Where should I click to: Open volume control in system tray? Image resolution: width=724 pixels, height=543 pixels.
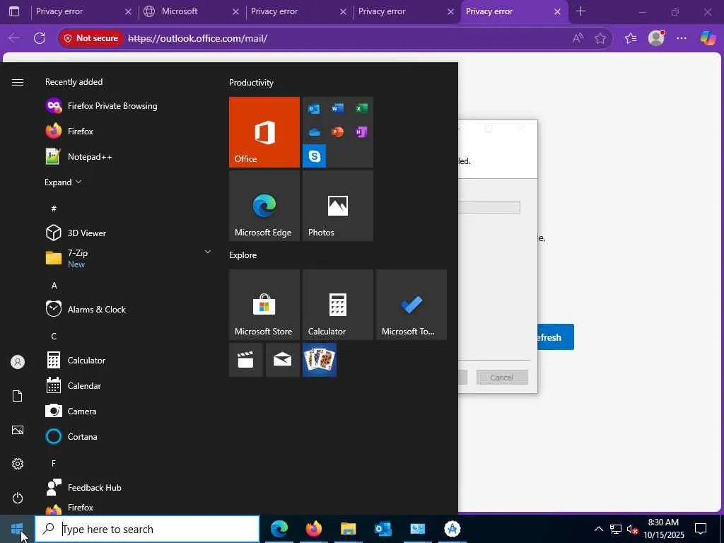pyautogui.click(x=632, y=529)
